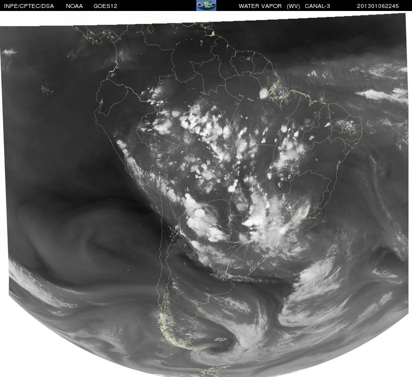Click the 201301062245 timestamp
Viewport: 412px width, 377px height.
pos(378,6)
